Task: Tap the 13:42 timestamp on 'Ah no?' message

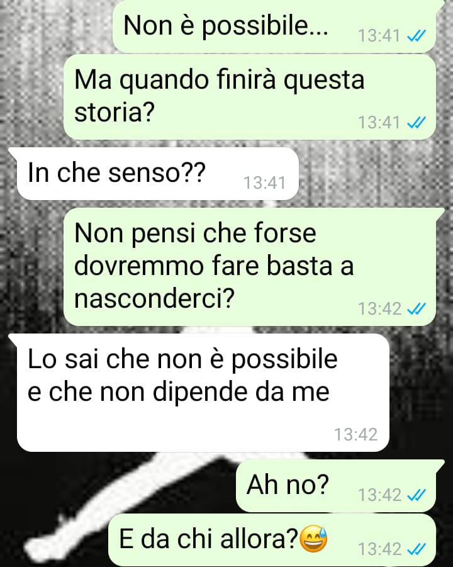Action: tap(379, 495)
